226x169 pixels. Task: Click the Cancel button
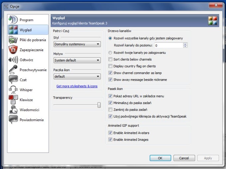click(x=184, y=158)
